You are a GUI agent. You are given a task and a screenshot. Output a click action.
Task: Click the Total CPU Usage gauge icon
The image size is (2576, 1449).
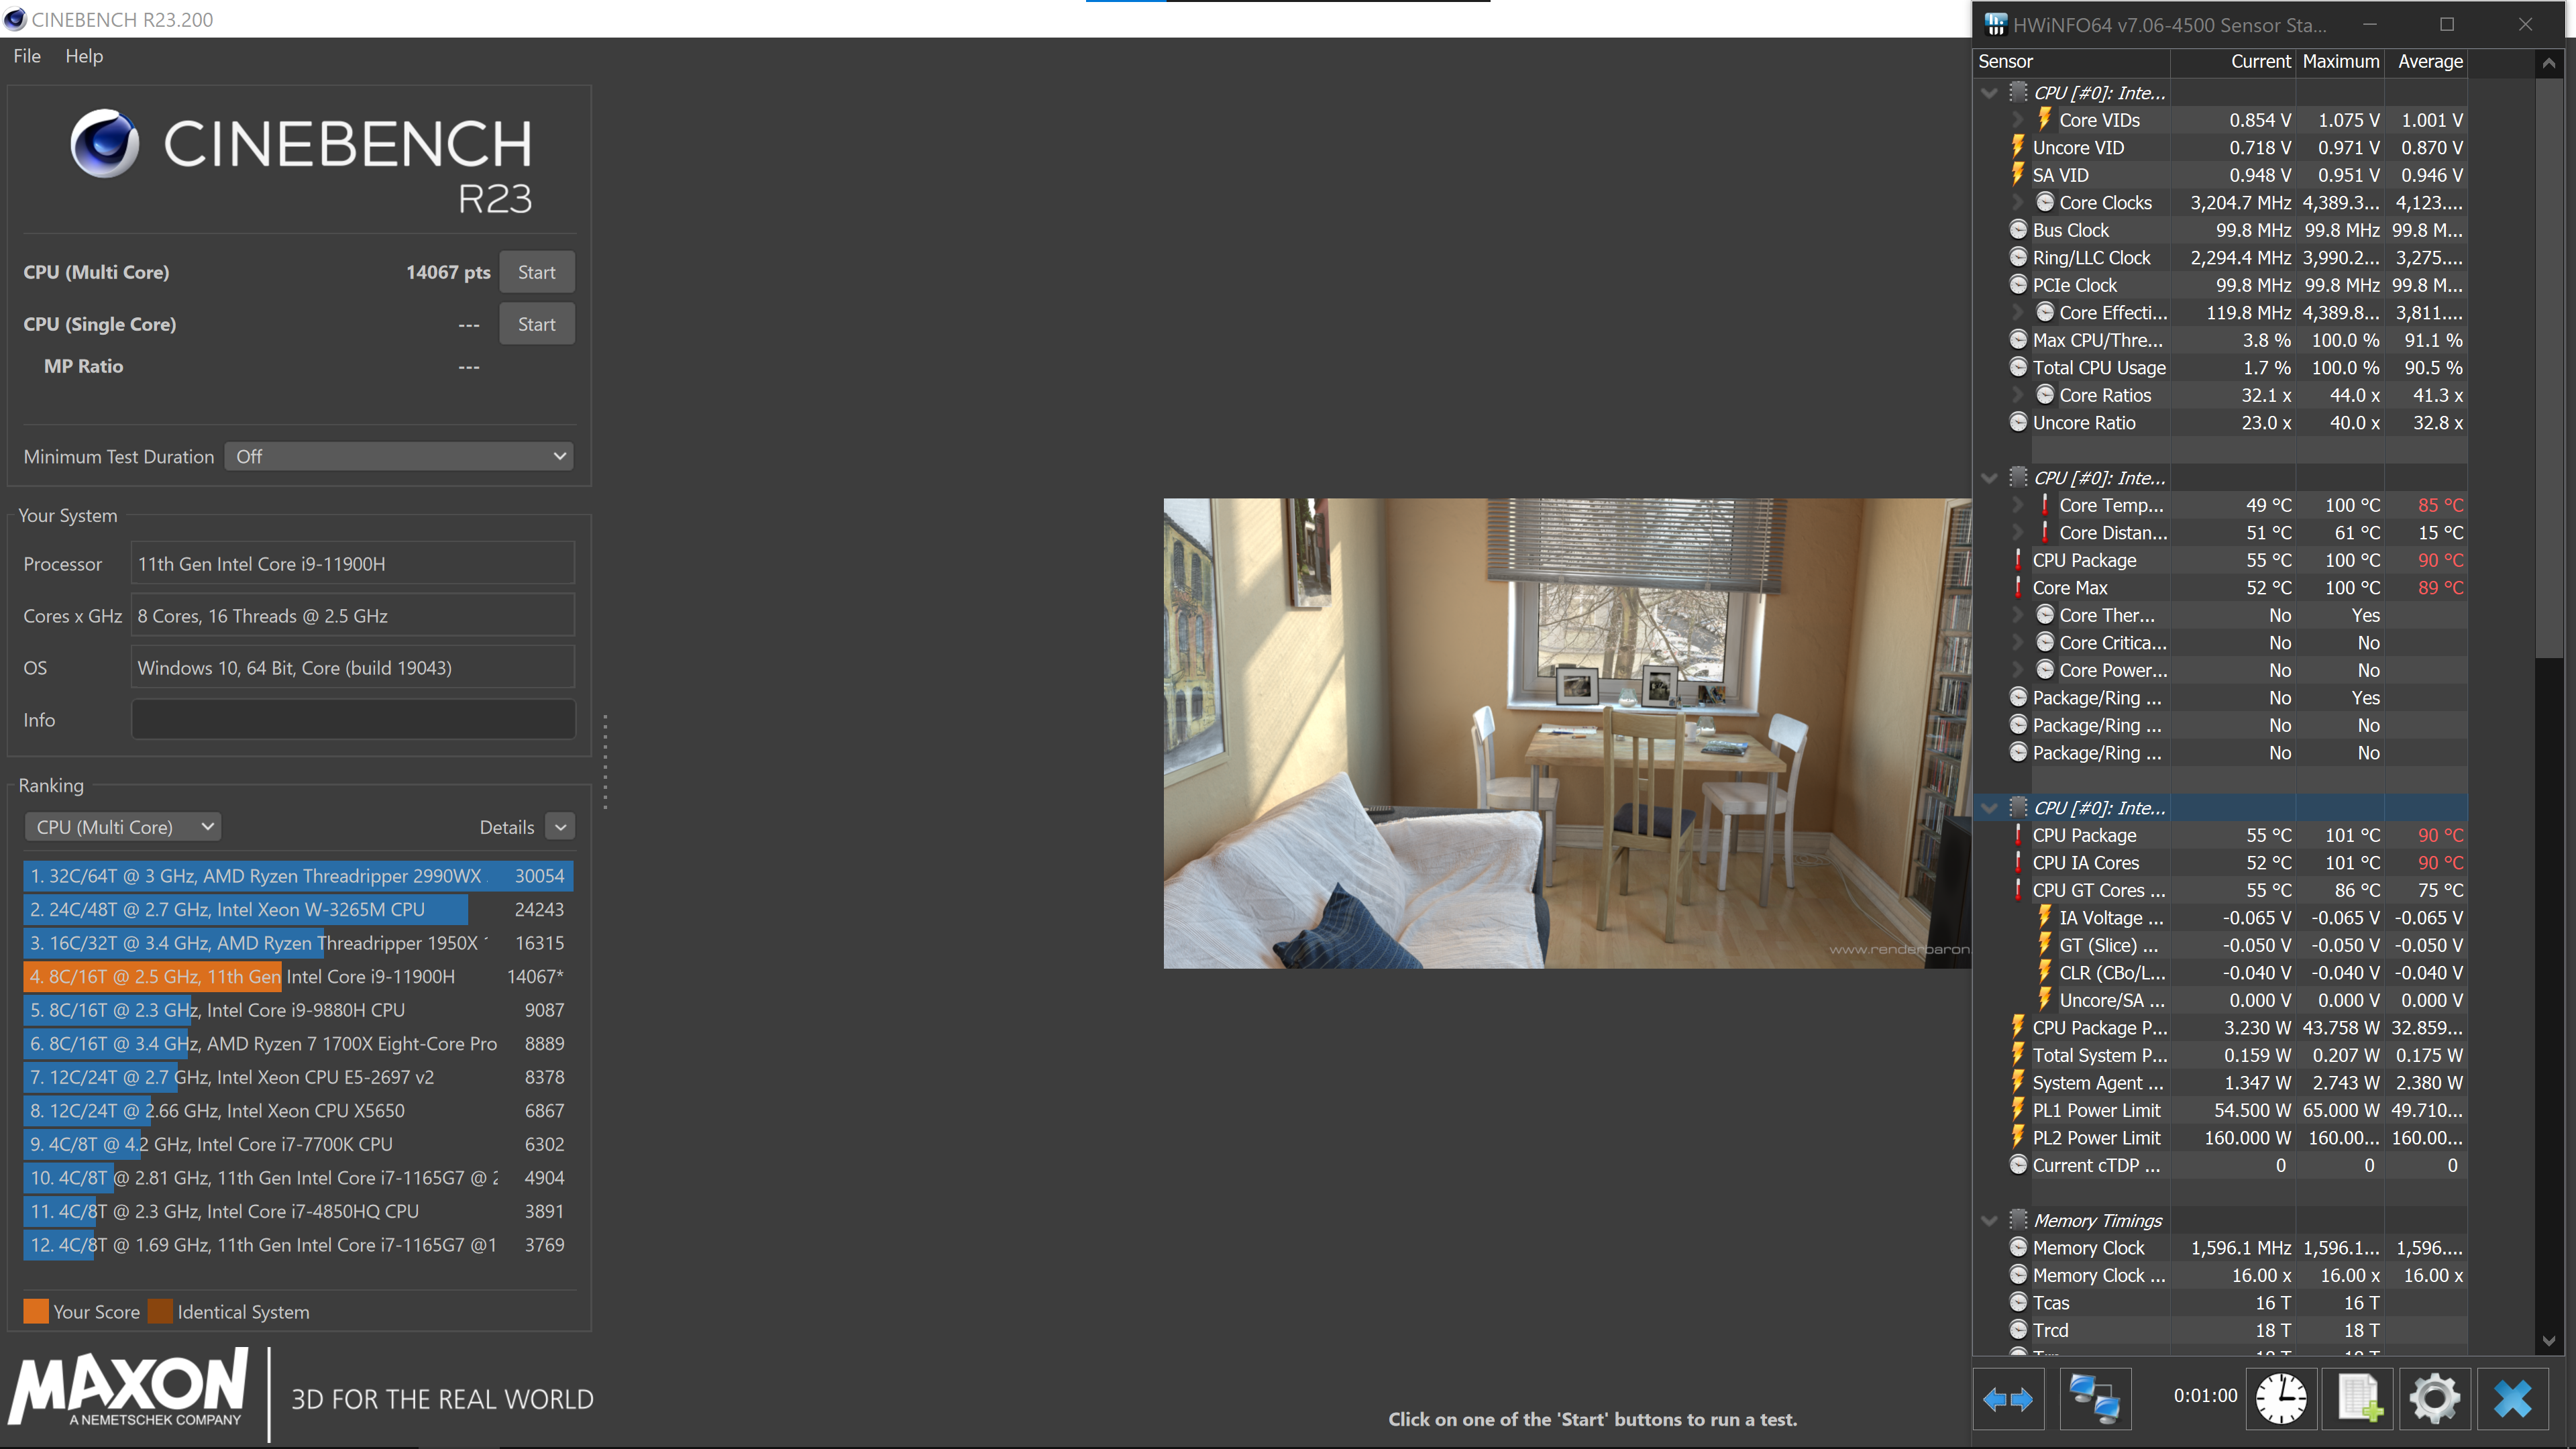coord(2018,368)
